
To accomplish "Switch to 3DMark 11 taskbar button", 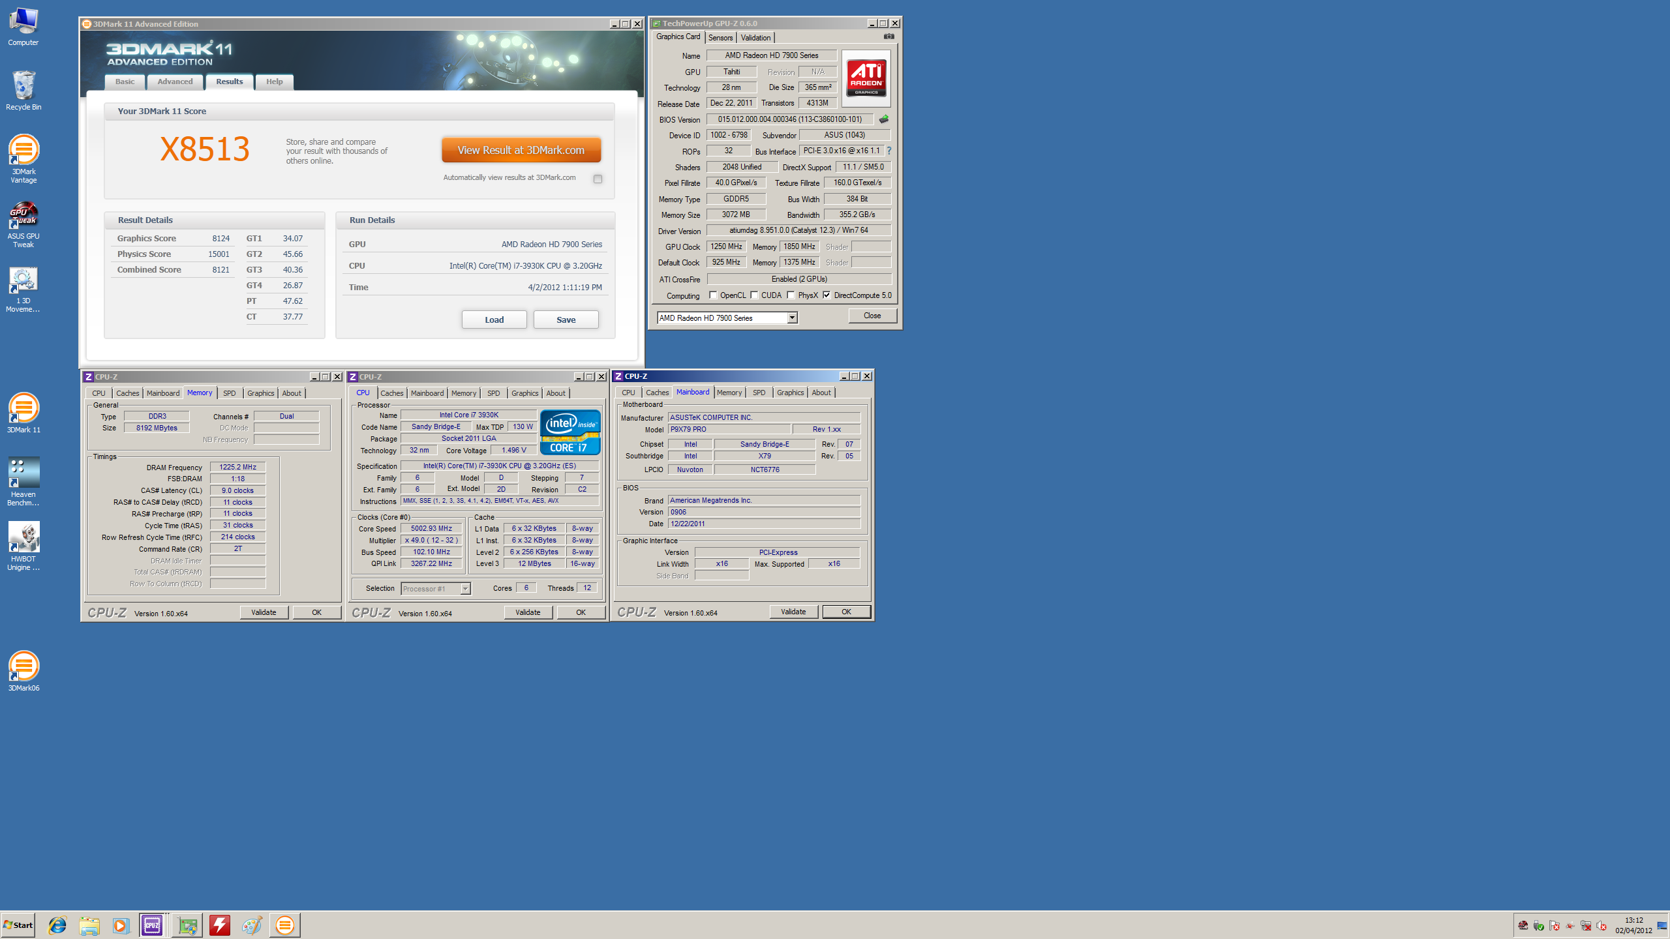I will click(x=285, y=925).
